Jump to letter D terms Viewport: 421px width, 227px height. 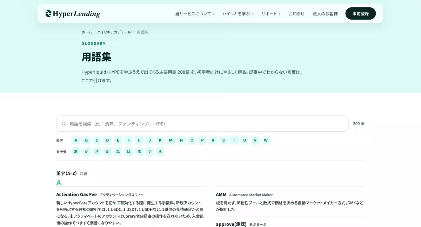tap(107, 140)
